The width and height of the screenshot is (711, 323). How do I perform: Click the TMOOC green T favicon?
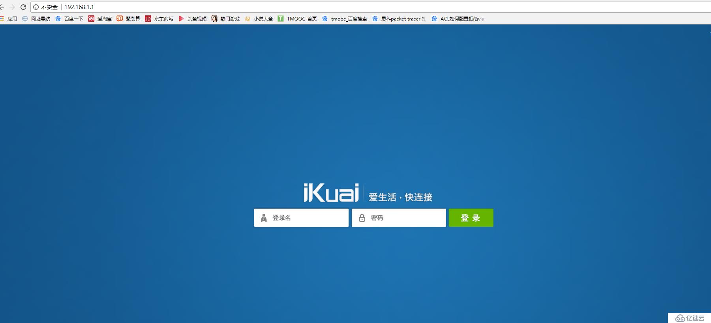click(x=280, y=19)
